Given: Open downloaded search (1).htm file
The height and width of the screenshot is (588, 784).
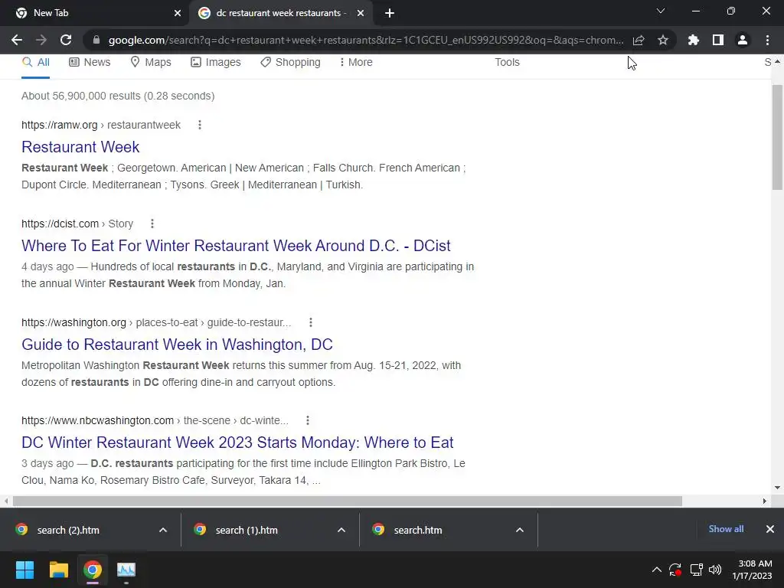Looking at the screenshot, I should click(x=247, y=530).
